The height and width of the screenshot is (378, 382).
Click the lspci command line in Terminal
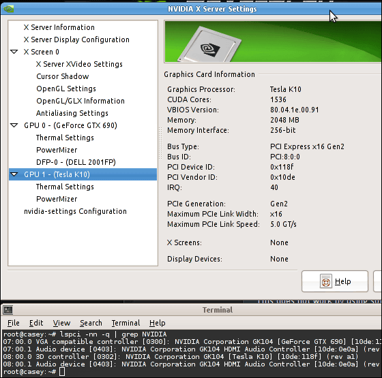coord(85,334)
